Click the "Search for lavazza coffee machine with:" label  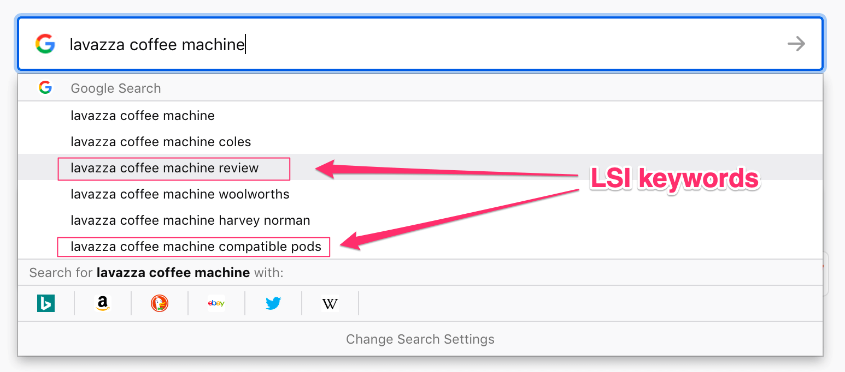tap(156, 273)
